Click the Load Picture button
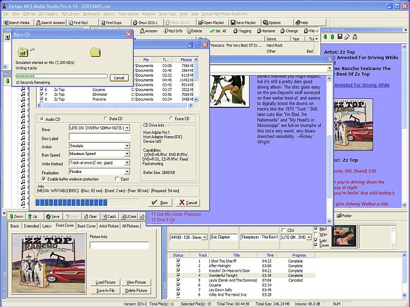 coord(106,282)
